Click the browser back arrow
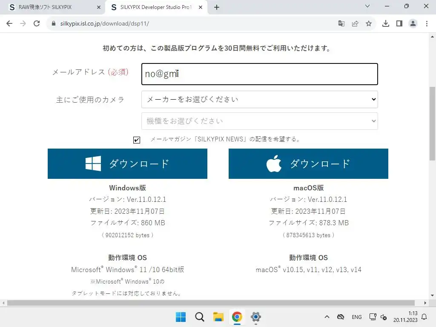This screenshot has height=327, width=436. pos(9,24)
